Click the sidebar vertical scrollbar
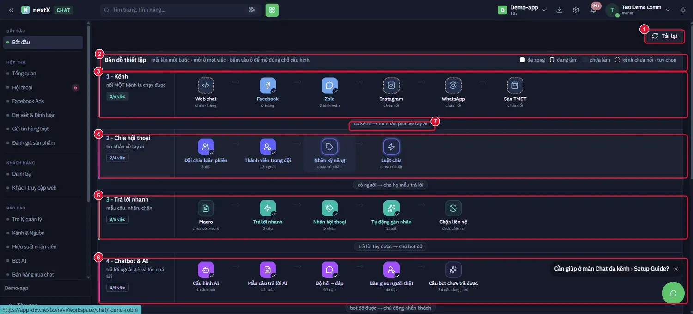This screenshot has height=314, width=693. point(88,113)
